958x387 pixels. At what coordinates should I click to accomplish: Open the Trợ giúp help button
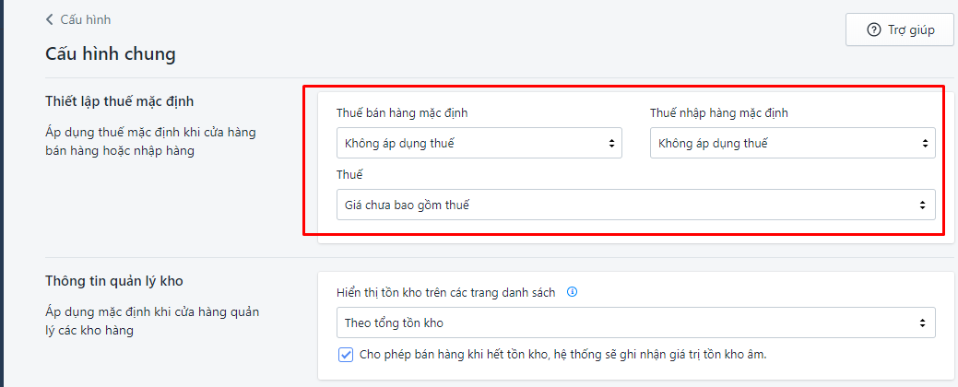899,29
